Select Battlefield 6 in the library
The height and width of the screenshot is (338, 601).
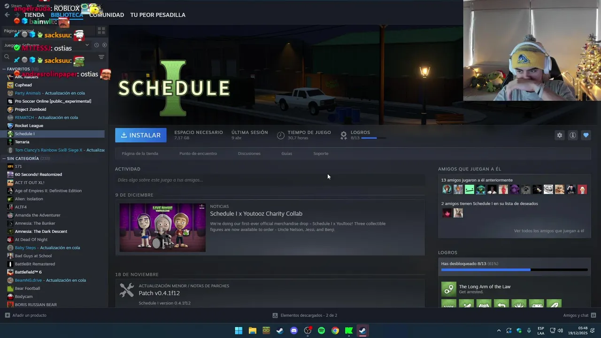(x=28, y=272)
